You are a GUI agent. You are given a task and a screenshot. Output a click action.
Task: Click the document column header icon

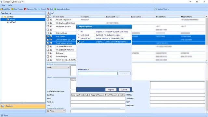tap(50, 17)
